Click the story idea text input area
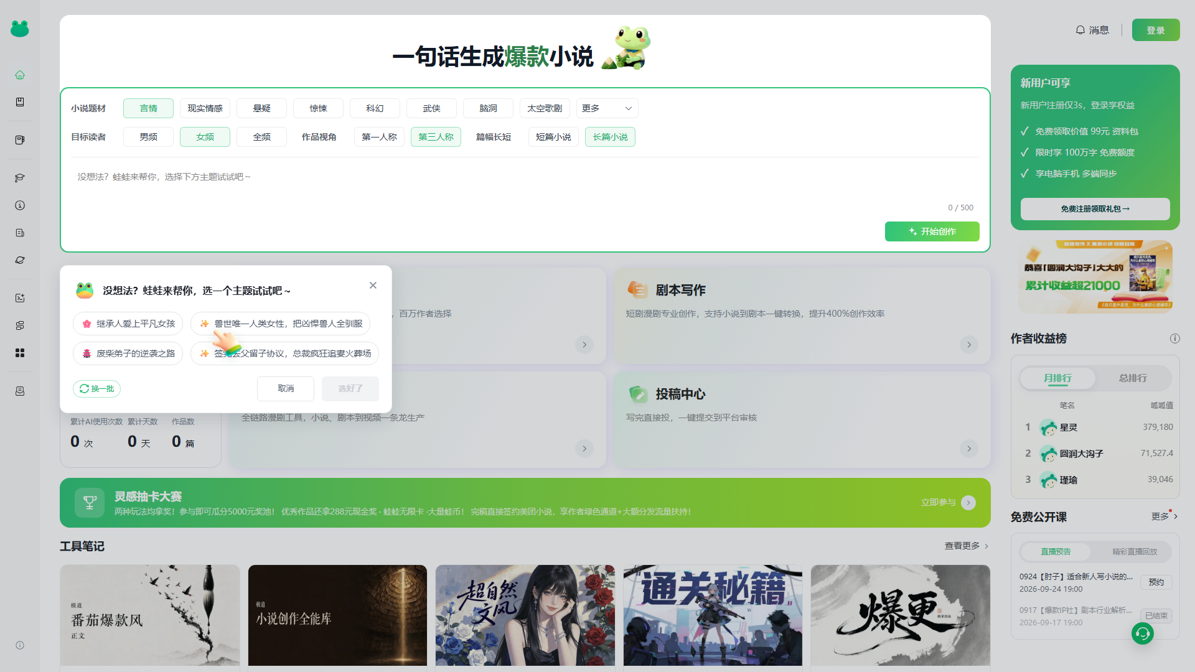 [525, 184]
